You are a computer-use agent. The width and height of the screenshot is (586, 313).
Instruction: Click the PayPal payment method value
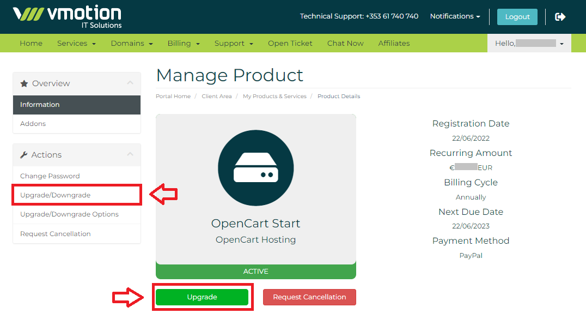pos(471,256)
